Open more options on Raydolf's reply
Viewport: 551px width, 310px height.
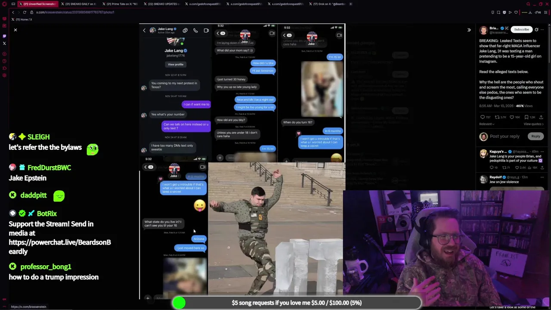click(x=542, y=177)
